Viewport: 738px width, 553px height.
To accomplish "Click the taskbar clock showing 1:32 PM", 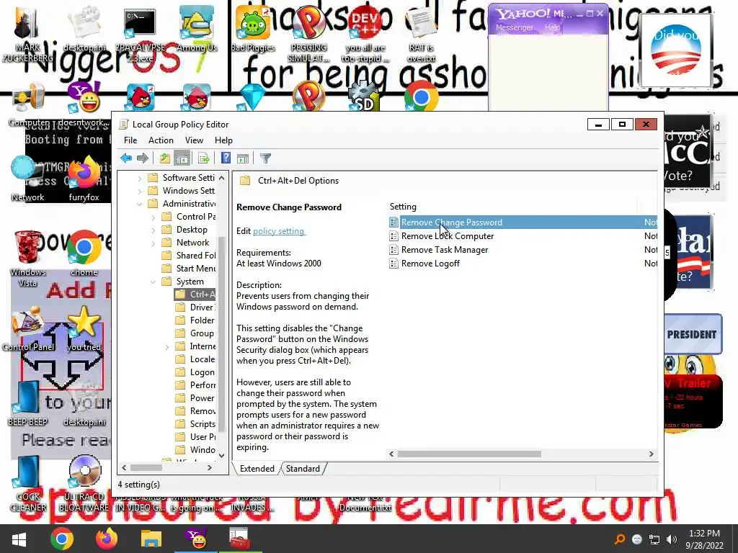I will [704, 539].
